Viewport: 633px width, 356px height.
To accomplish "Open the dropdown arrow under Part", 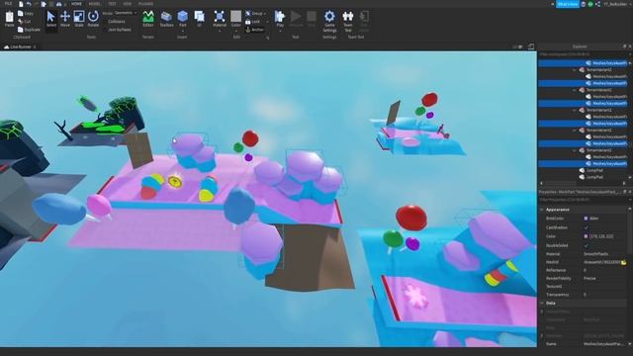I will click(x=182, y=31).
